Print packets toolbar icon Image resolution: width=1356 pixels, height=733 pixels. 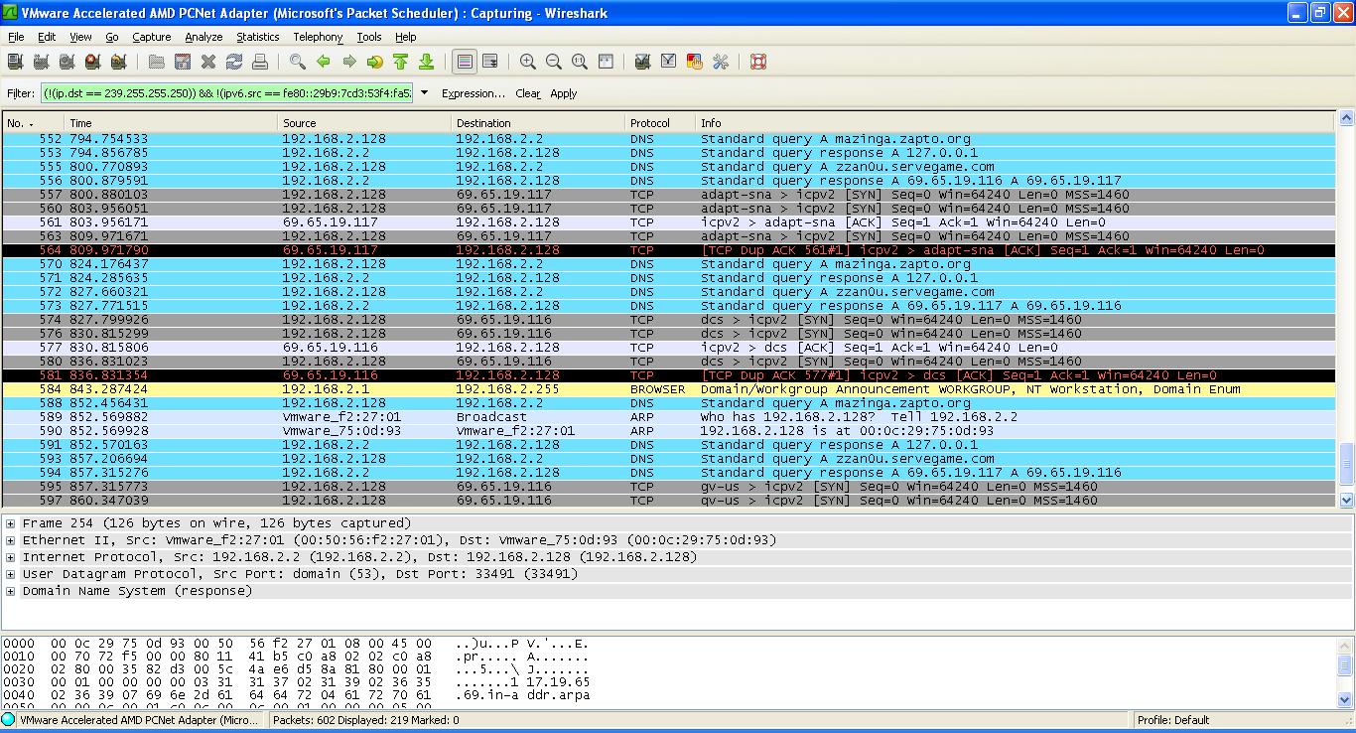click(x=260, y=62)
